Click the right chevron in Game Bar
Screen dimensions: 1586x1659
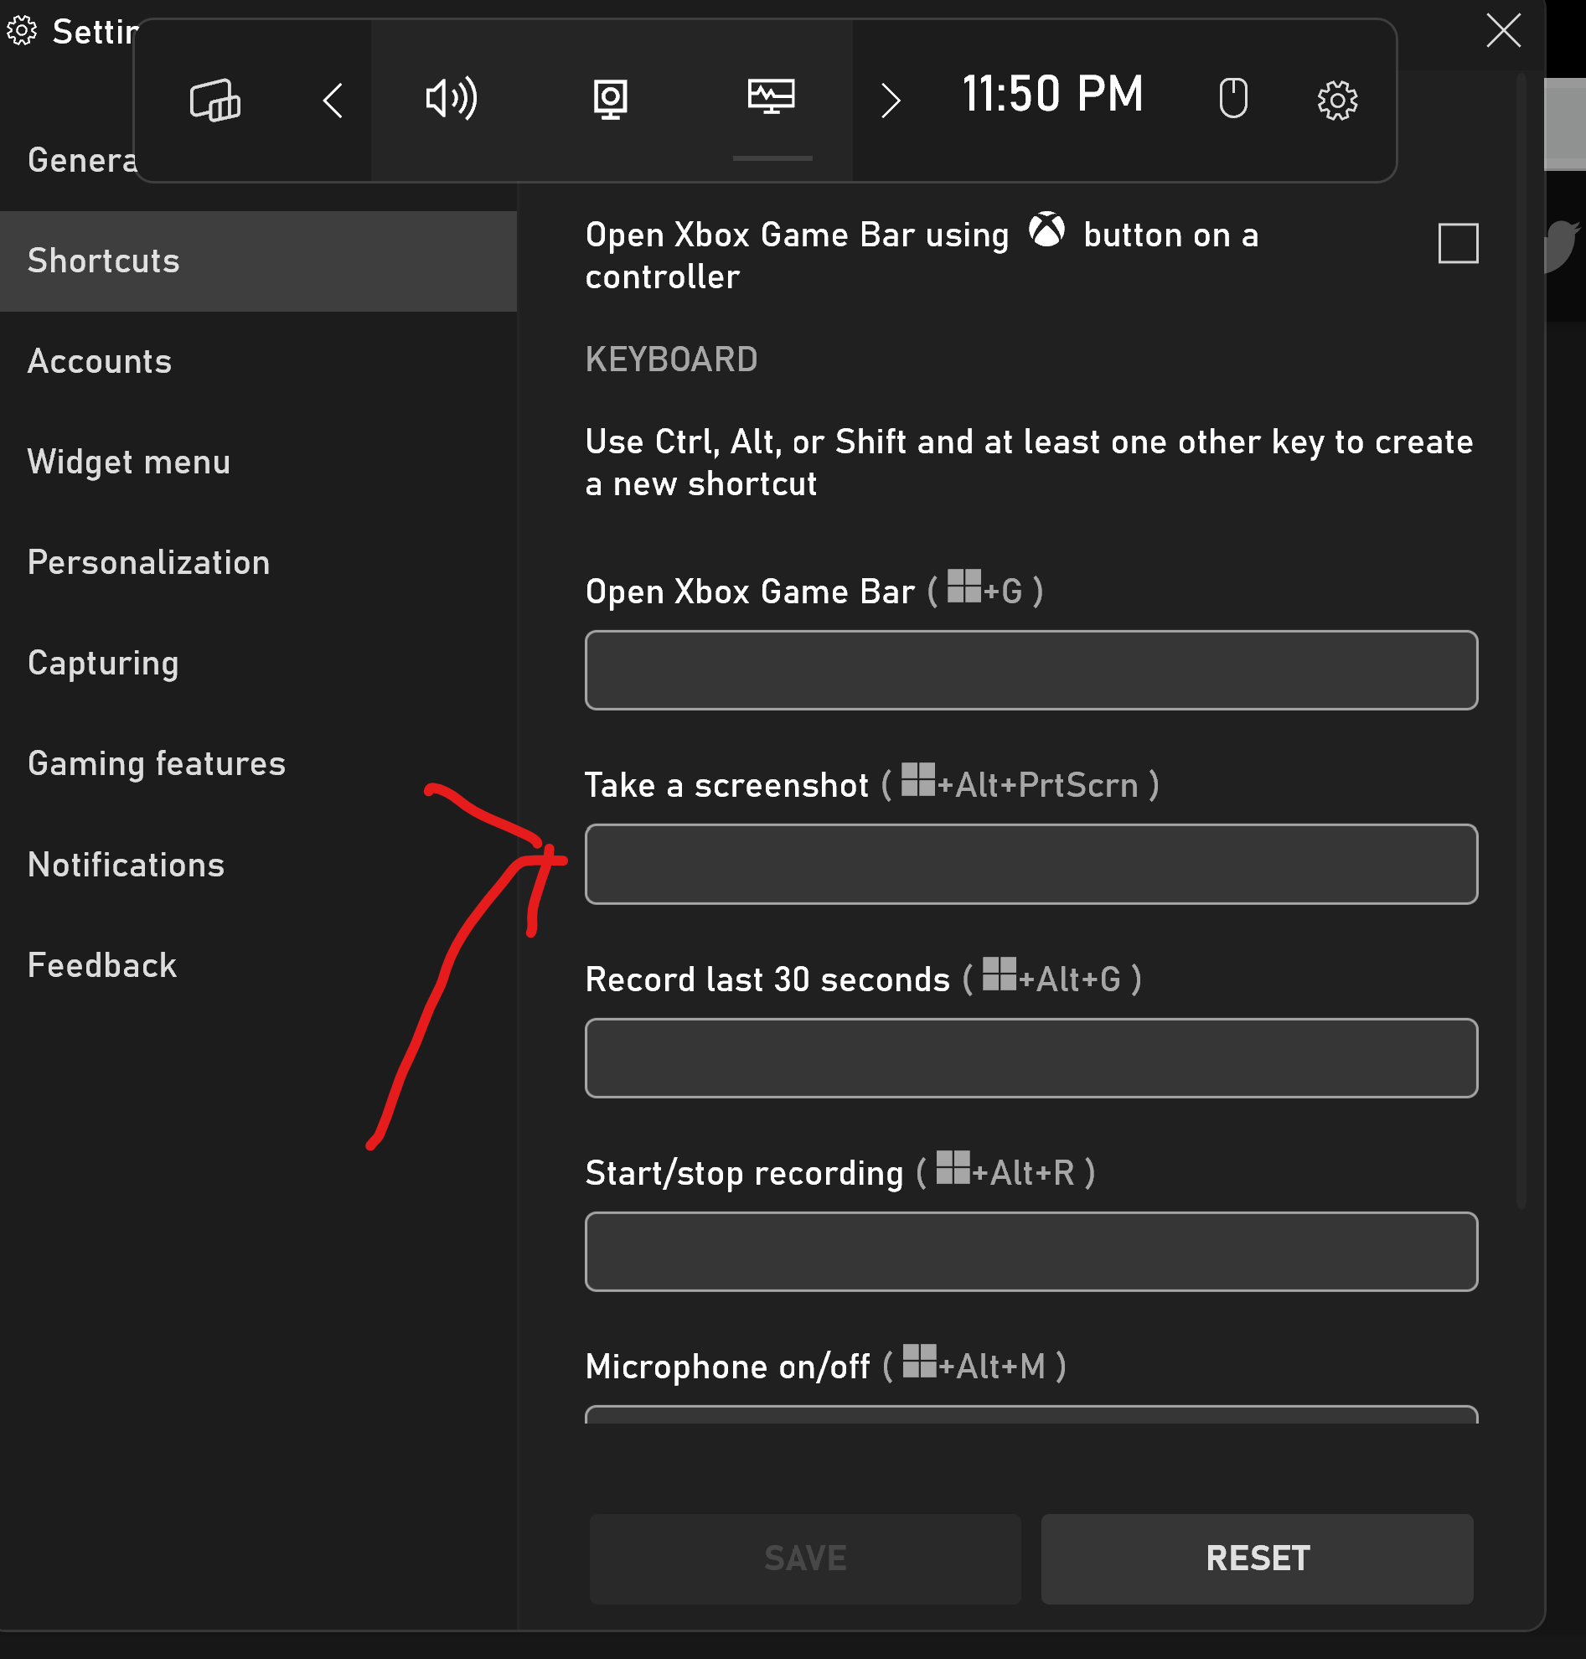pos(891,100)
